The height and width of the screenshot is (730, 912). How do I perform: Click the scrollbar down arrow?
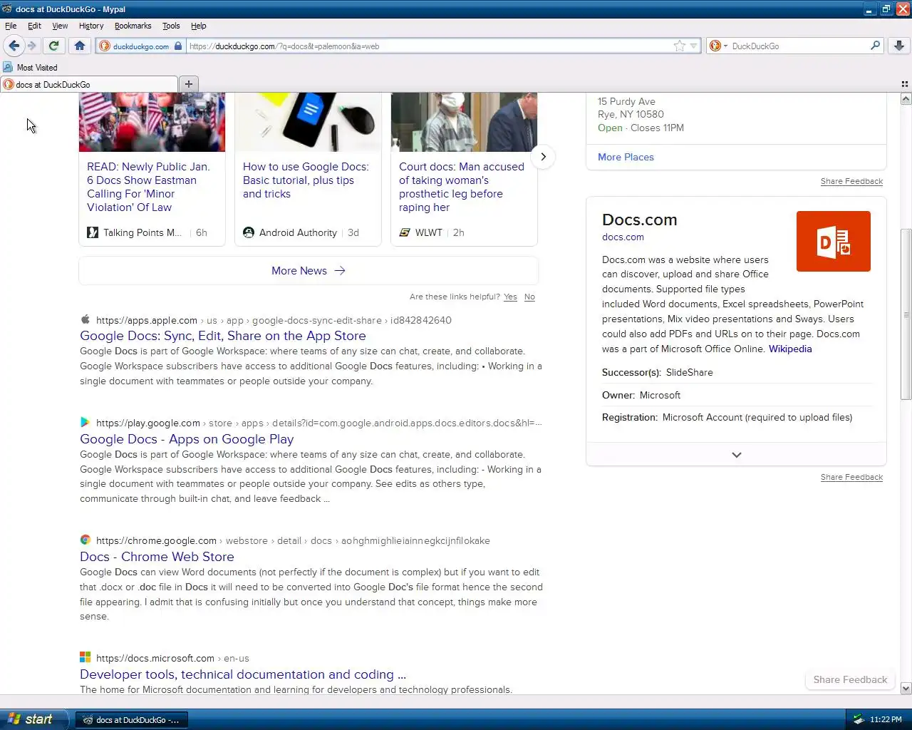906,689
